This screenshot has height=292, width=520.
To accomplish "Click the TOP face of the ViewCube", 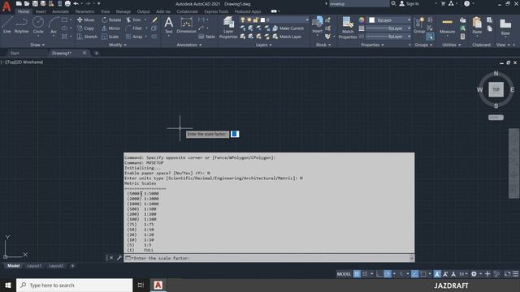I will click(x=496, y=89).
